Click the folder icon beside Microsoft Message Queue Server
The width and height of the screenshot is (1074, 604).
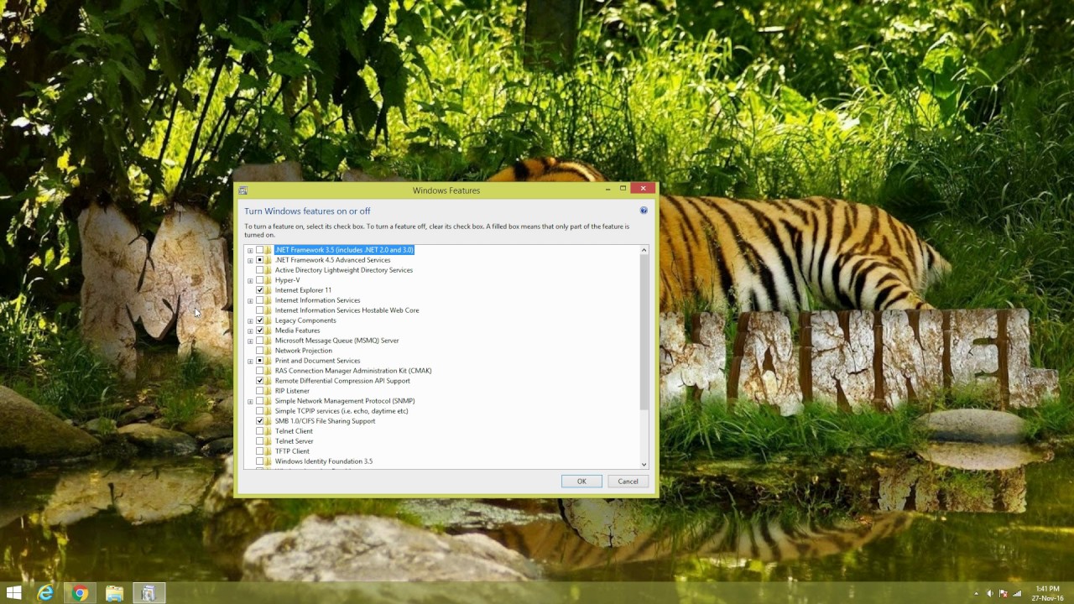[x=268, y=341]
